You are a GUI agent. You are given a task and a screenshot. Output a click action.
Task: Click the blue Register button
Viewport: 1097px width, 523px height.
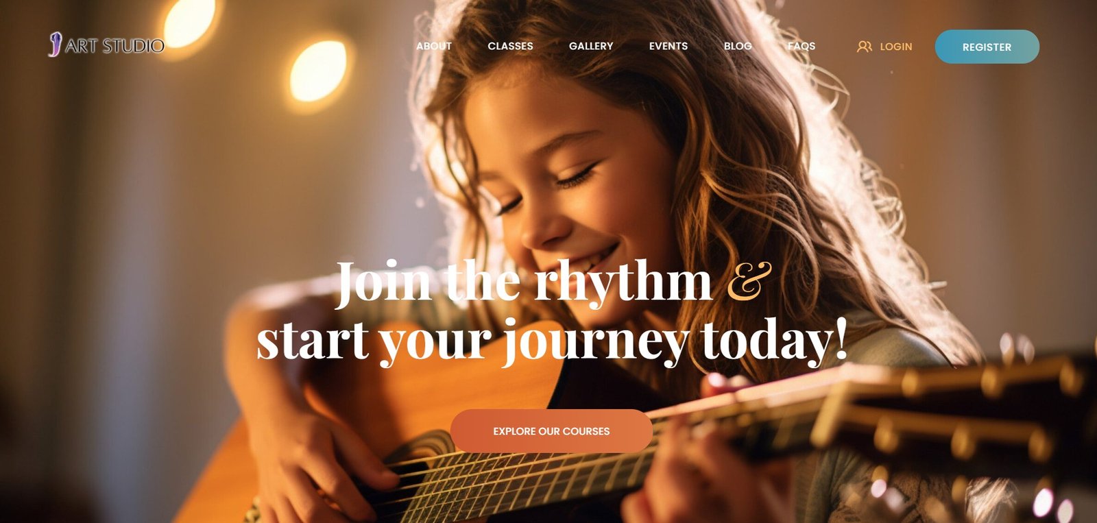(987, 47)
